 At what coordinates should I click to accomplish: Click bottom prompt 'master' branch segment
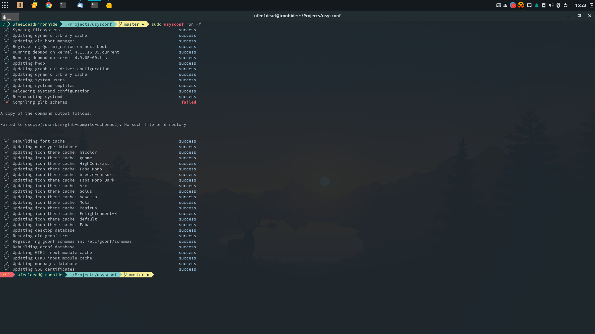point(137,275)
